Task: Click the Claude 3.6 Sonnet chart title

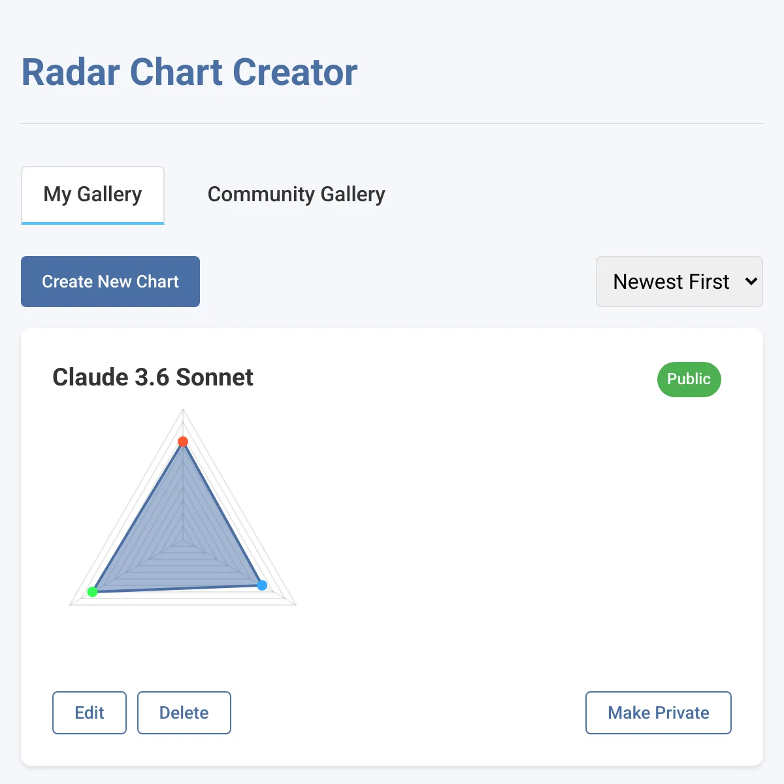Action: tap(153, 378)
